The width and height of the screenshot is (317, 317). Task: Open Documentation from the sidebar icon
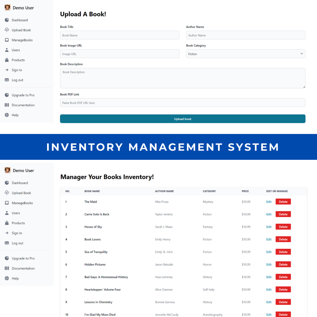click(x=7, y=105)
